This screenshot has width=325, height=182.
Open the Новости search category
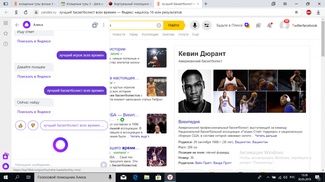coord(119,34)
